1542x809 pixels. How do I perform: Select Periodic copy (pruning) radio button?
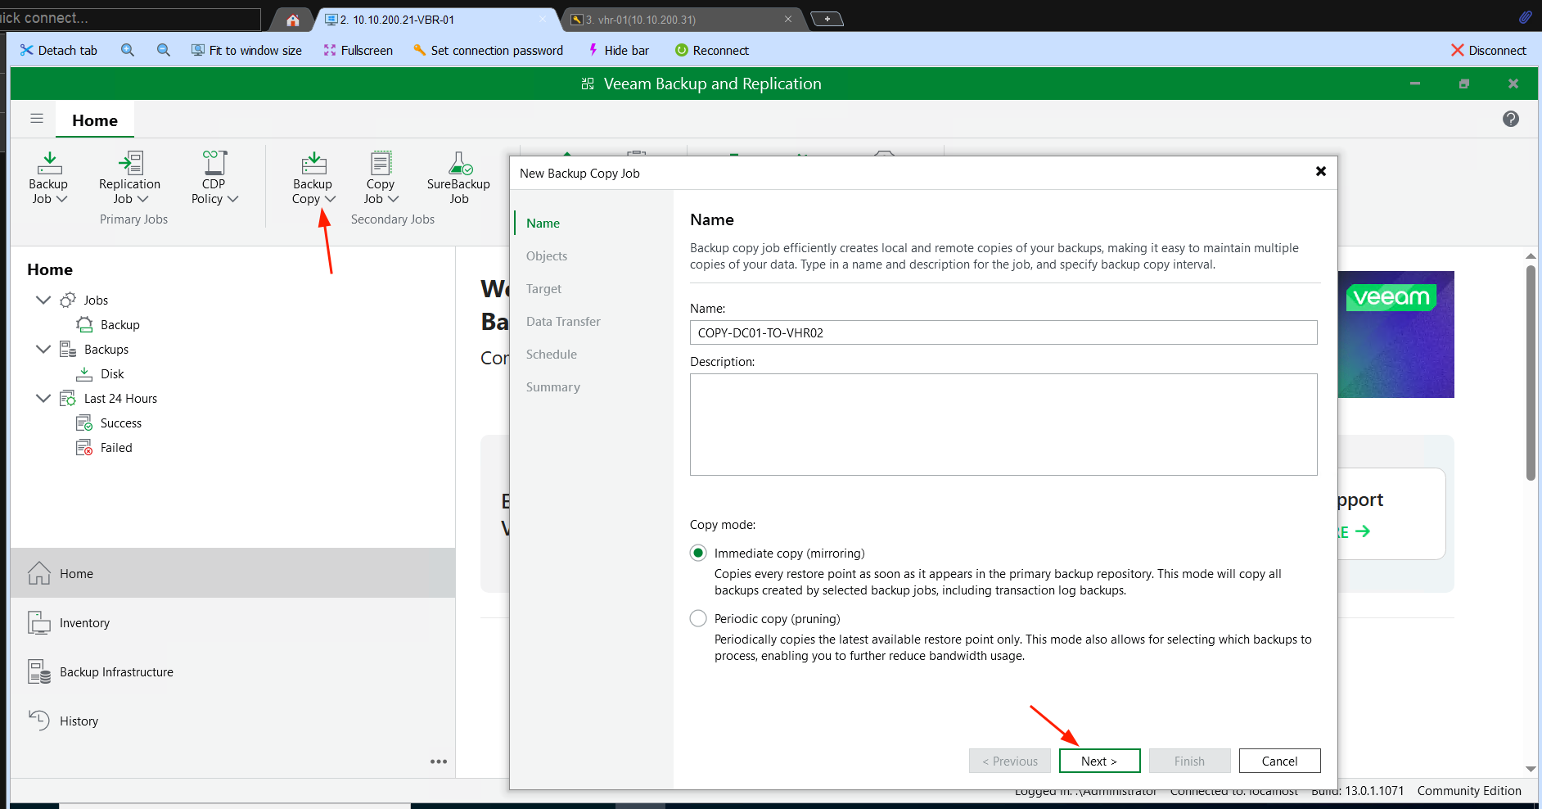tap(698, 619)
